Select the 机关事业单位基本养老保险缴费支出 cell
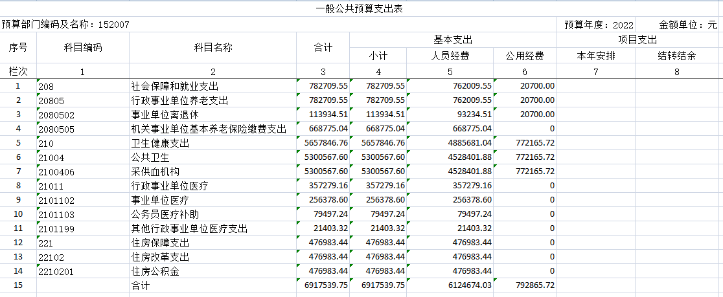The height and width of the screenshot is (297, 723). [213, 129]
